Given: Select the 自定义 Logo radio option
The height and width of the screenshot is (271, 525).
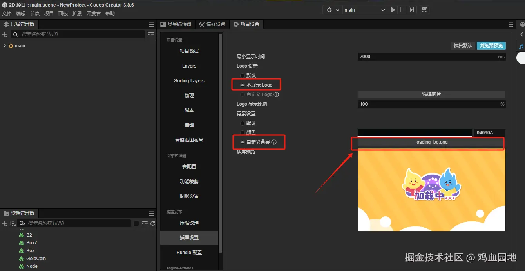Looking at the screenshot, I should pyautogui.click(x=242, y=94).
